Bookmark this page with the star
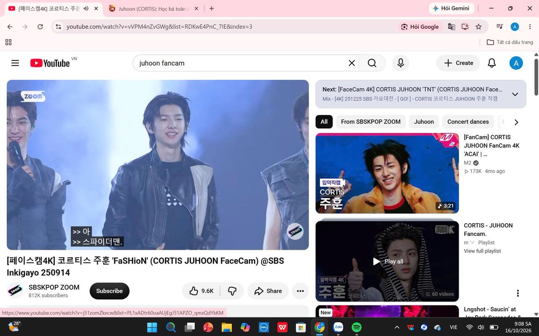The image size is (539, 336). [478, 27]
